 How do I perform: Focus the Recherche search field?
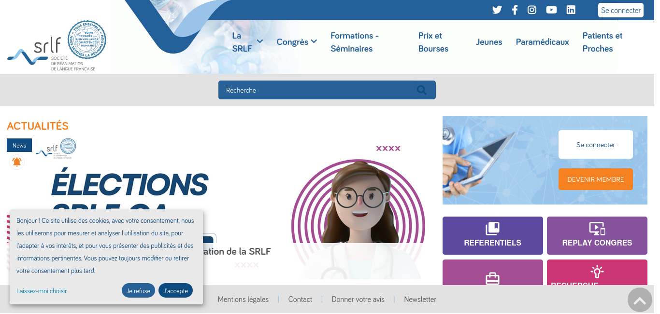(x=327, y=90)
